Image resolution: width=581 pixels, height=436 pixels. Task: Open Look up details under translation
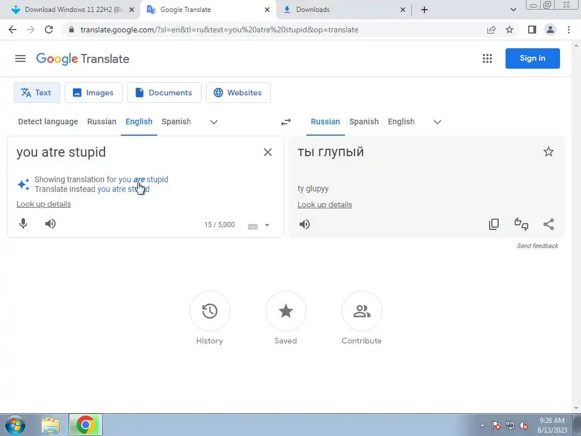(325, 204)
